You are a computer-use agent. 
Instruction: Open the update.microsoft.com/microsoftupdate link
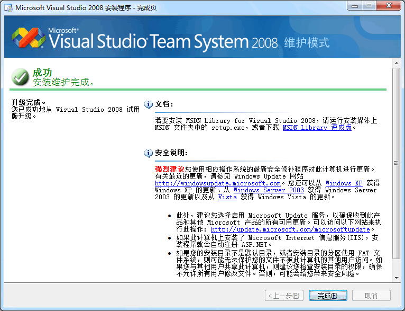[290, 229]
